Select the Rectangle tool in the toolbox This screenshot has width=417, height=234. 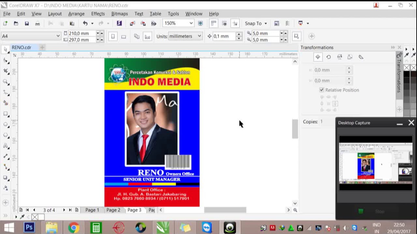tap(6, 114)
